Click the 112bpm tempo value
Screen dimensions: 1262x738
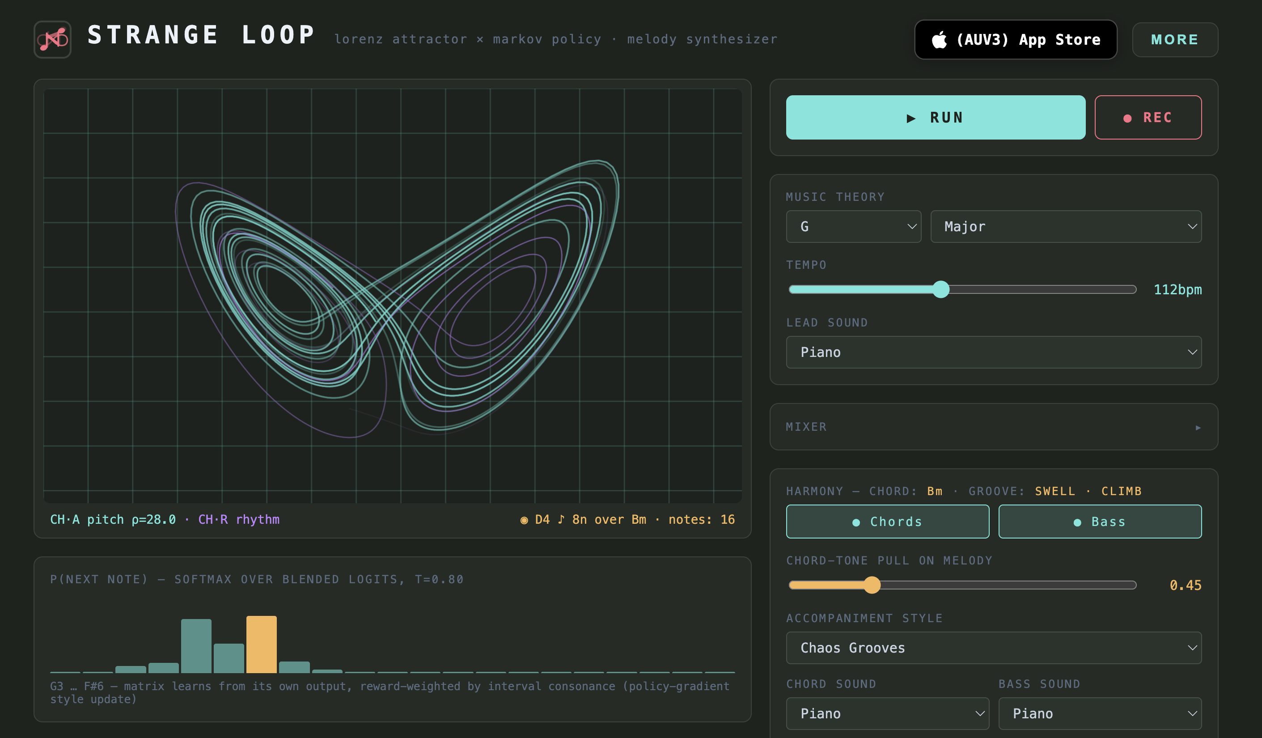click(1177, 289)
